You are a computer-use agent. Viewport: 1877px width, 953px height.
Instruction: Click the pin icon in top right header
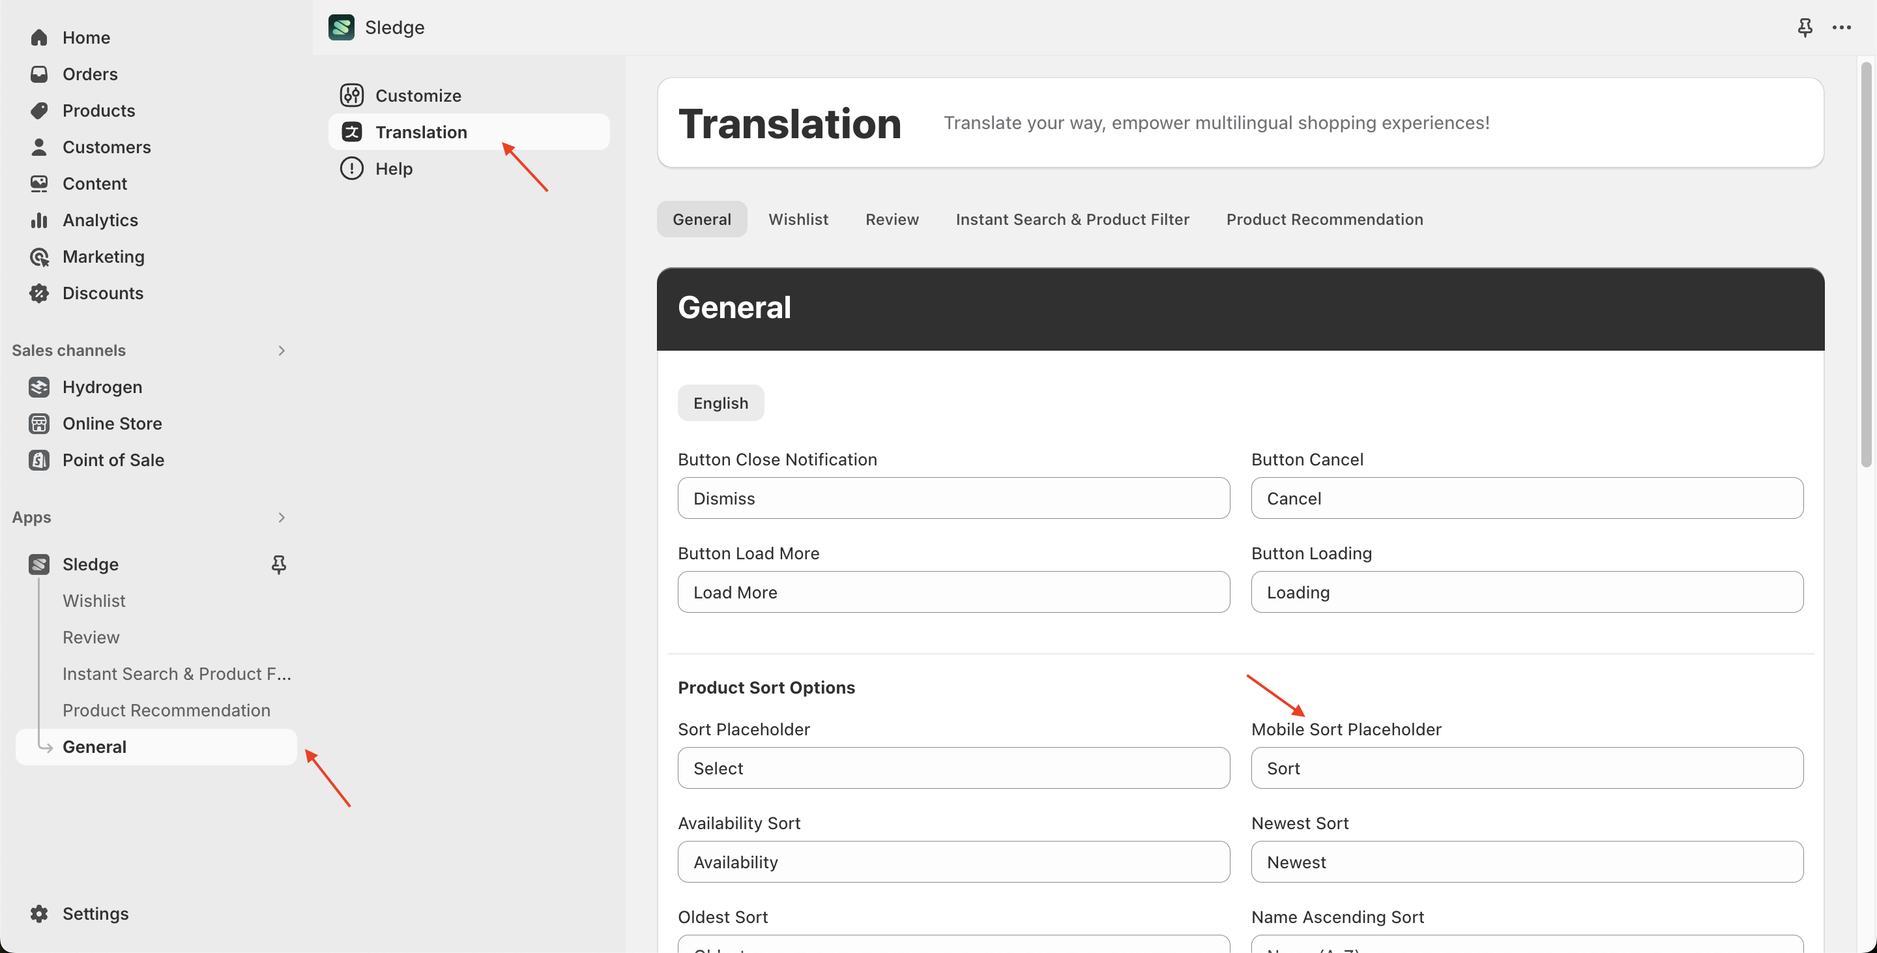coord(1804,27)
